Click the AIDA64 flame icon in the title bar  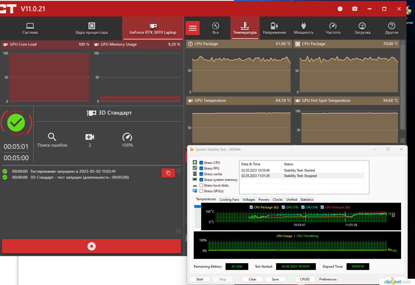192,149
